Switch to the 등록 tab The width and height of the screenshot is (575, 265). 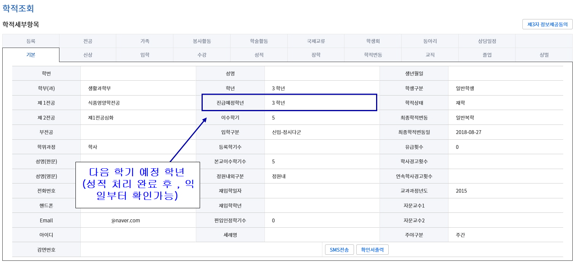point(31,41)
